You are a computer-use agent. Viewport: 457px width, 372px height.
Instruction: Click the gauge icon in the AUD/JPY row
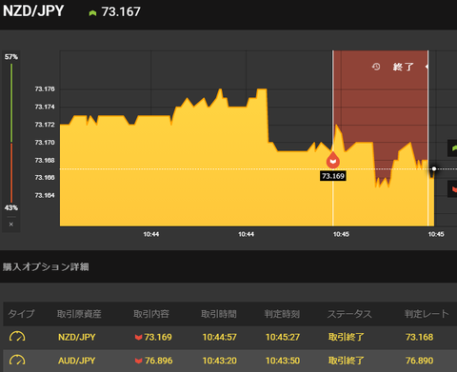(17, 361)
